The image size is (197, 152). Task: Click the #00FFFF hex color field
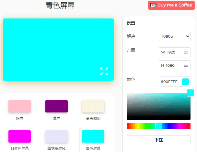170,82
